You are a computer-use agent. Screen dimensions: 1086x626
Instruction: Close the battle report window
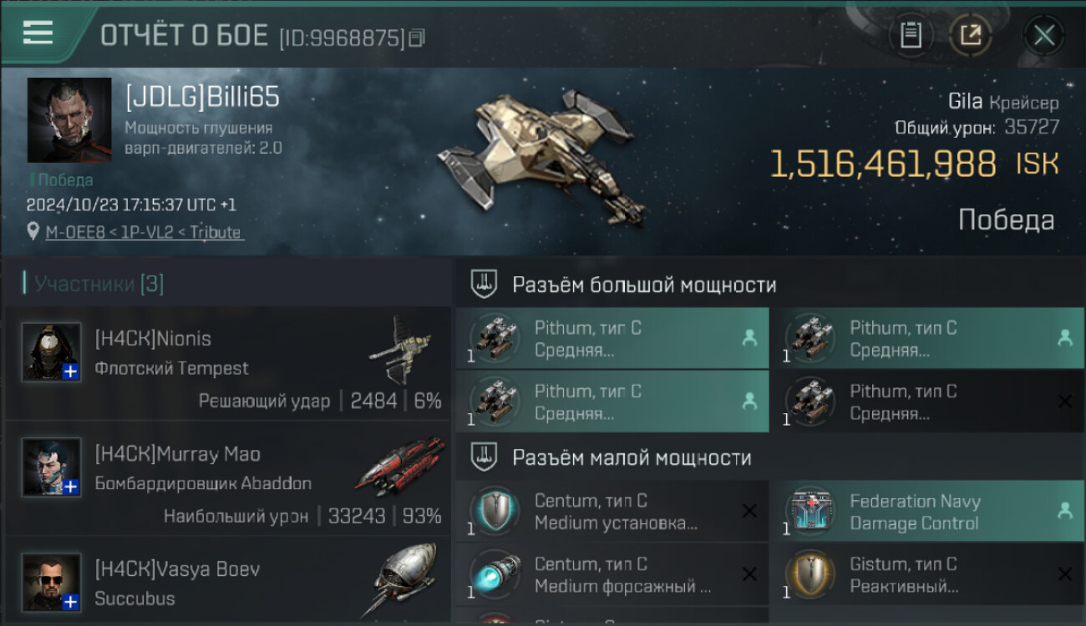pos(1044,35)
